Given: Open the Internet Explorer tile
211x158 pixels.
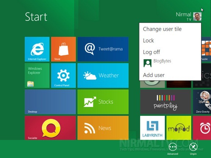Looking at the screenshot, I should click(37, 49).
